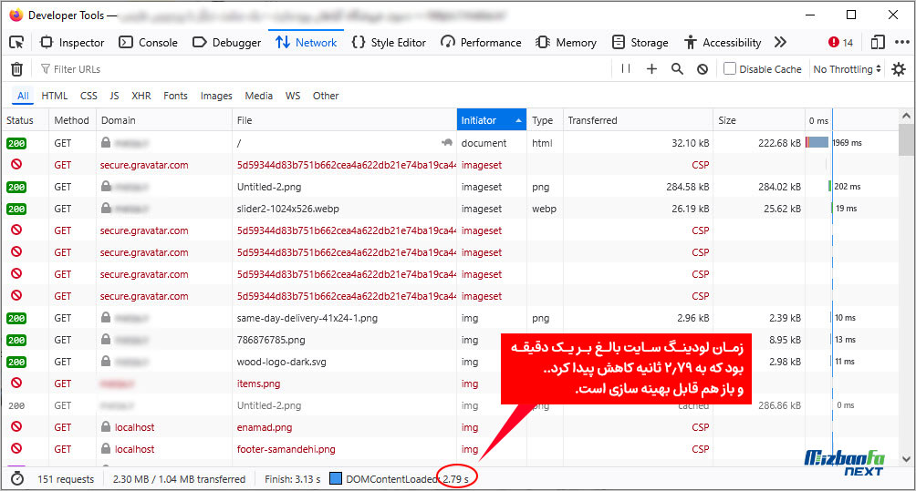Filter requests by Fonts
The height and width of the screenshot is (491, 916).
click(175, 96)
